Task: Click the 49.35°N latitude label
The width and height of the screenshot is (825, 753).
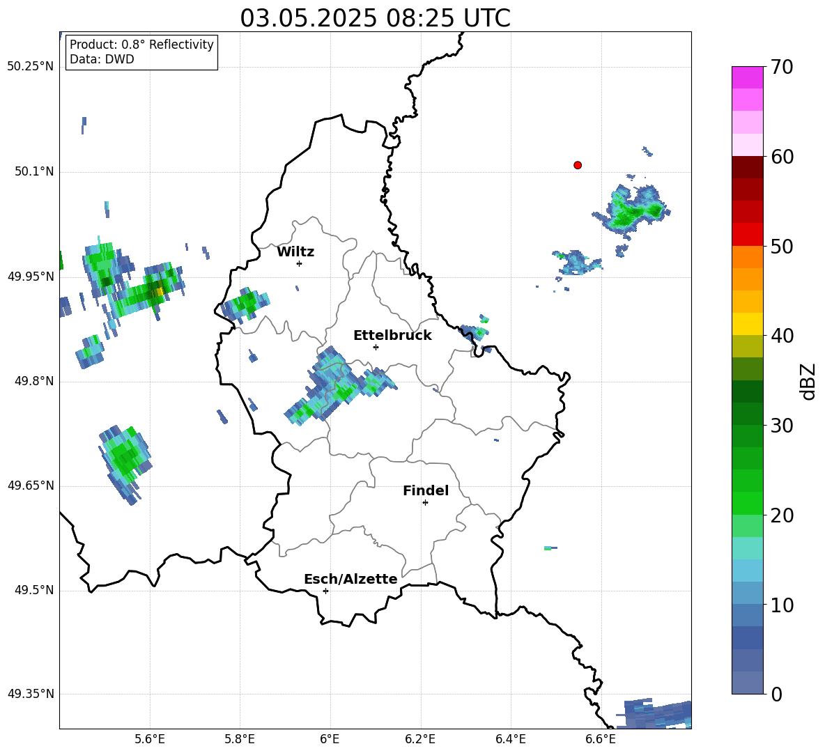Action: [x=31, y=694]
